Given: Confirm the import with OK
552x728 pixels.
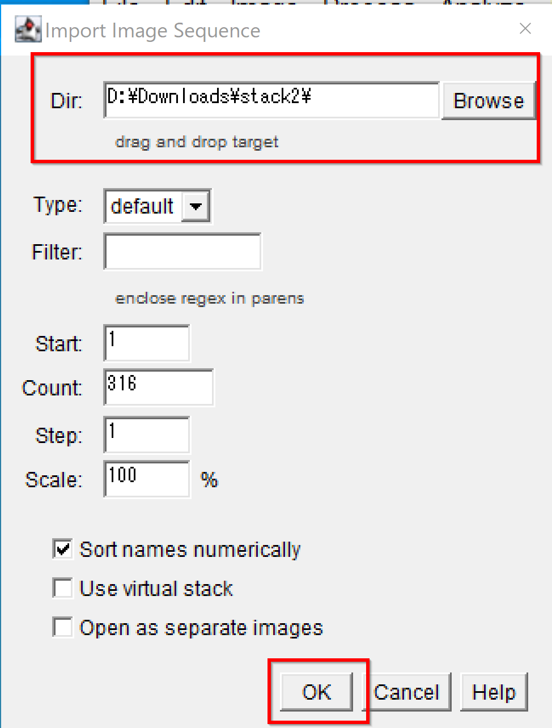Looking at the screenshot, I should 317,692.
